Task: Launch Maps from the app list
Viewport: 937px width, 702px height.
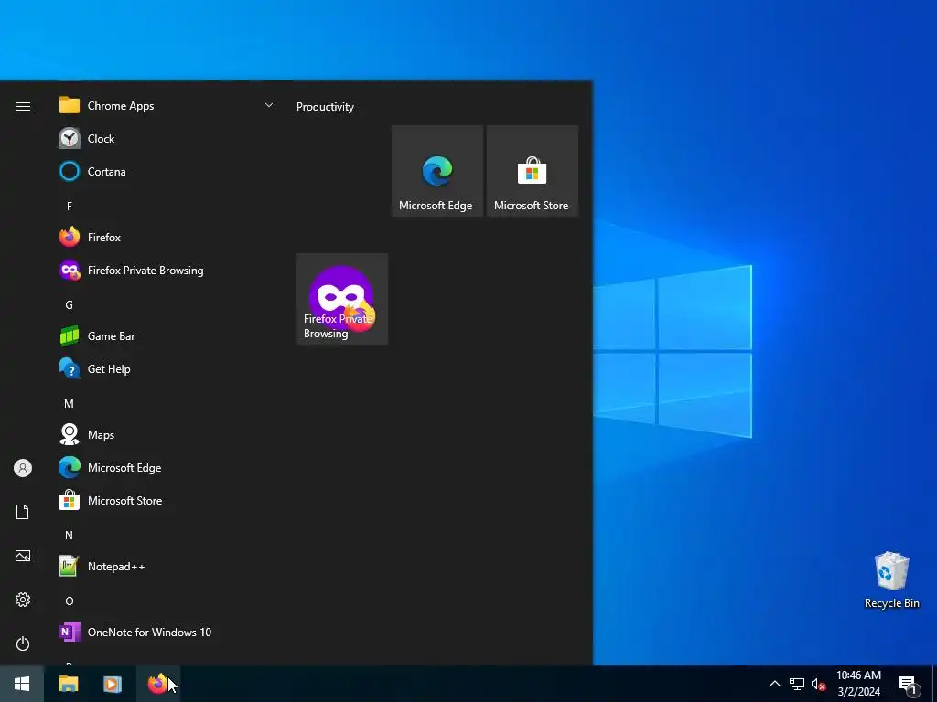Action: click(166, 434)
